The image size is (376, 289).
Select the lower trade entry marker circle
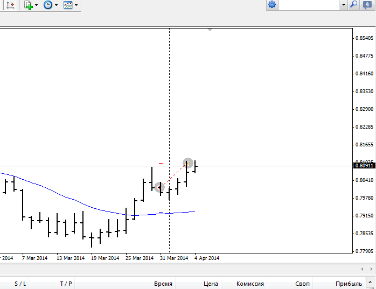(x=159, y=187)
